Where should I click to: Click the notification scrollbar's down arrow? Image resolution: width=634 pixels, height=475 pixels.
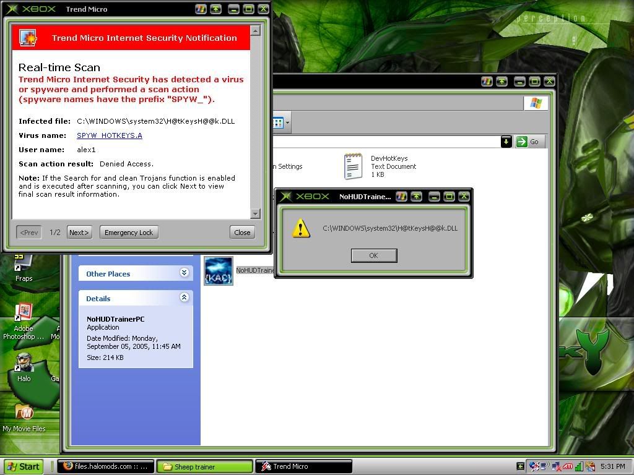coord(255,213)
